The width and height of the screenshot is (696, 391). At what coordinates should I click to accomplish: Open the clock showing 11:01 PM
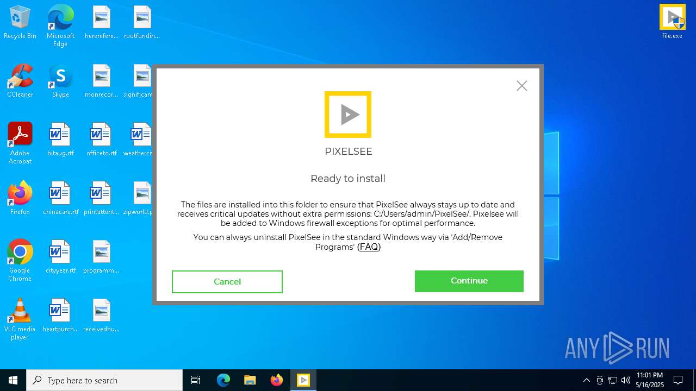(650, 380)
